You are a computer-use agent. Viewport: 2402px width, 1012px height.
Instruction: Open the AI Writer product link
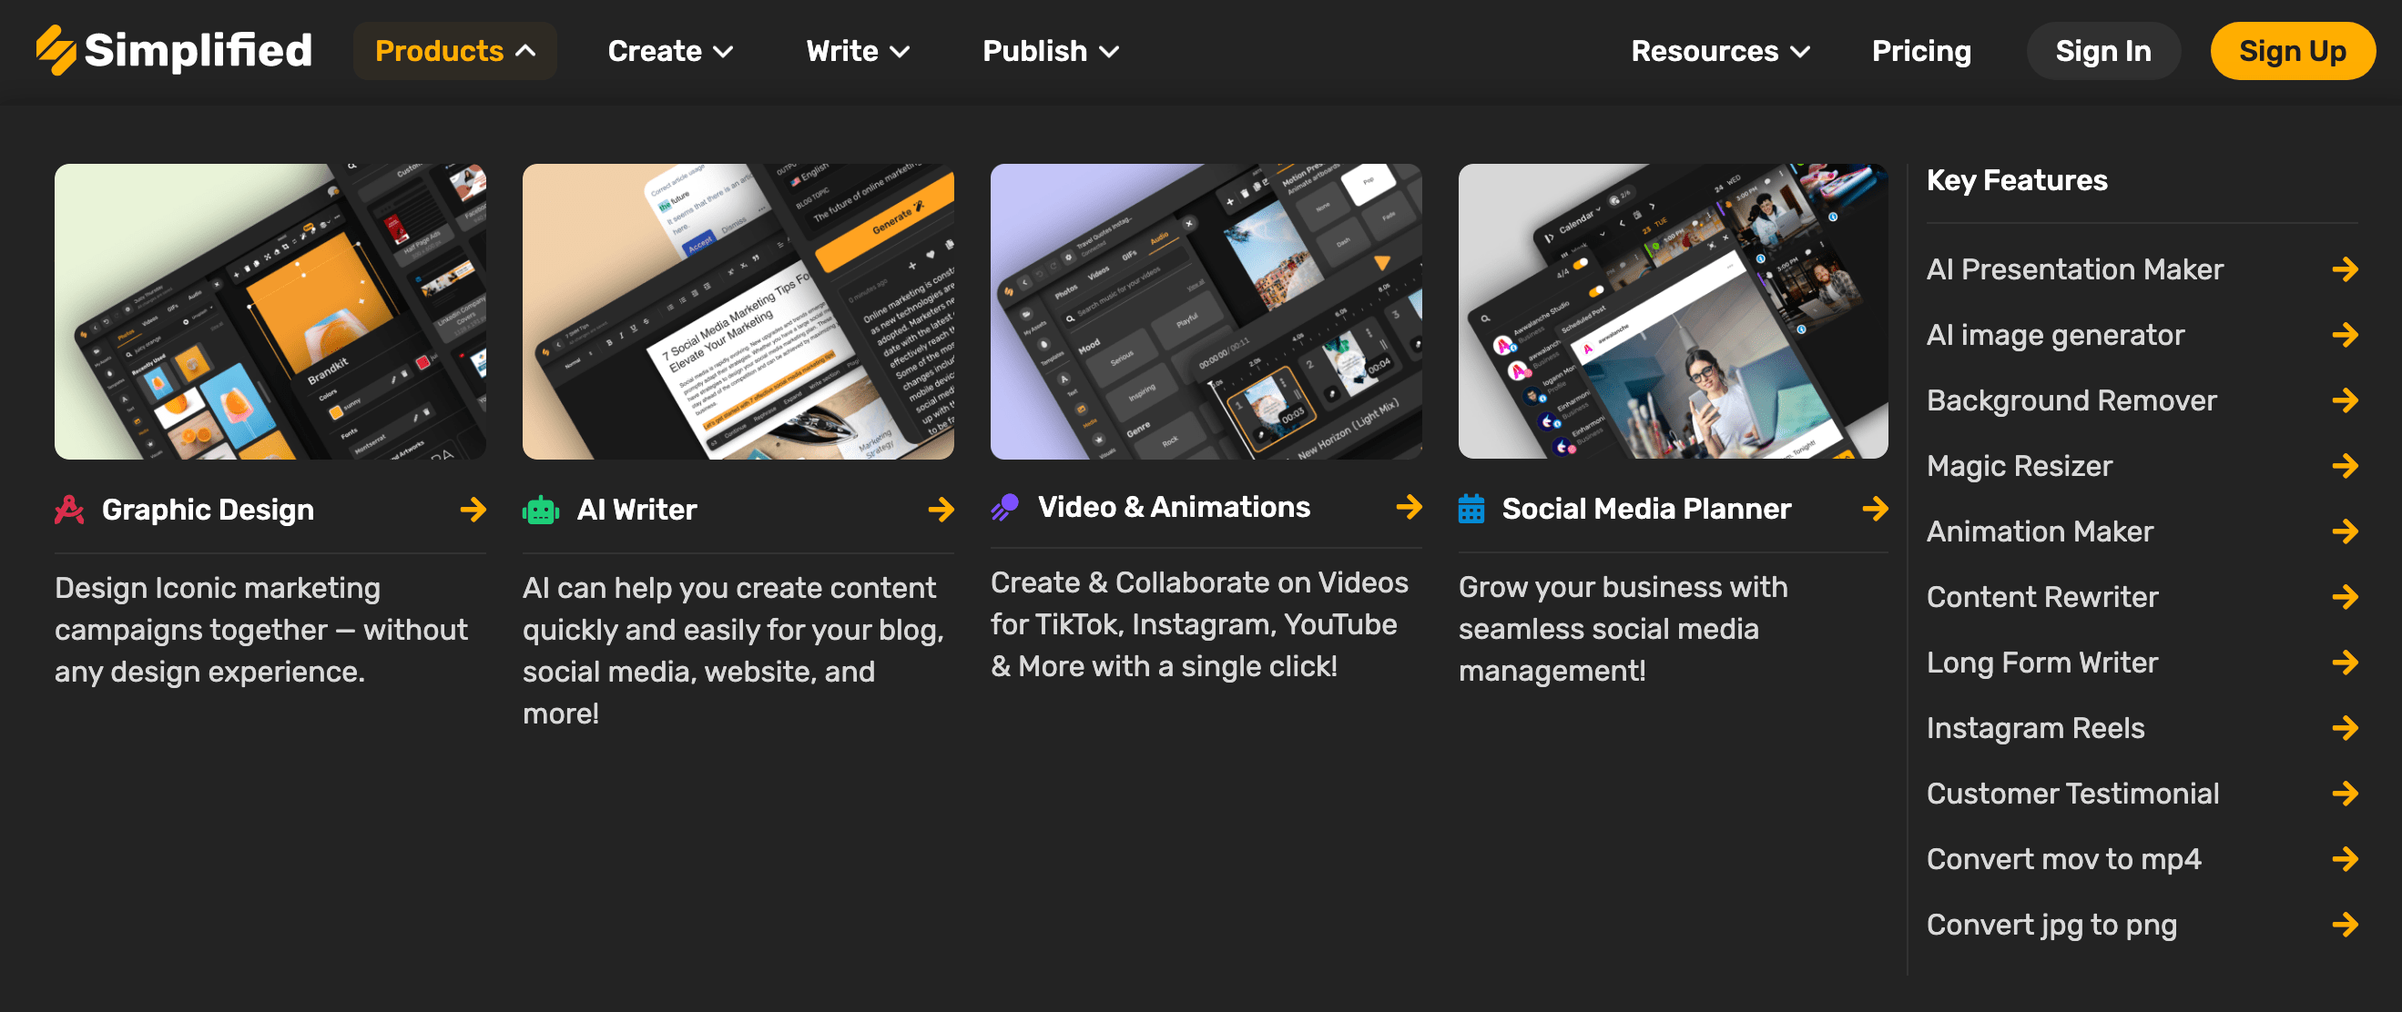point(636,510)
